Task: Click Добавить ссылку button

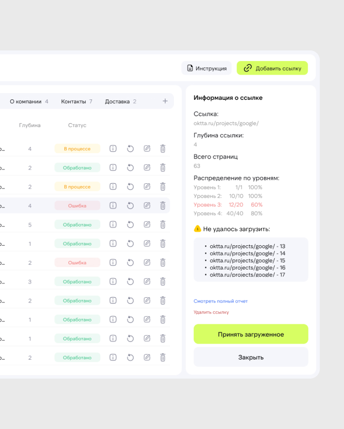Action: (272, 68)
